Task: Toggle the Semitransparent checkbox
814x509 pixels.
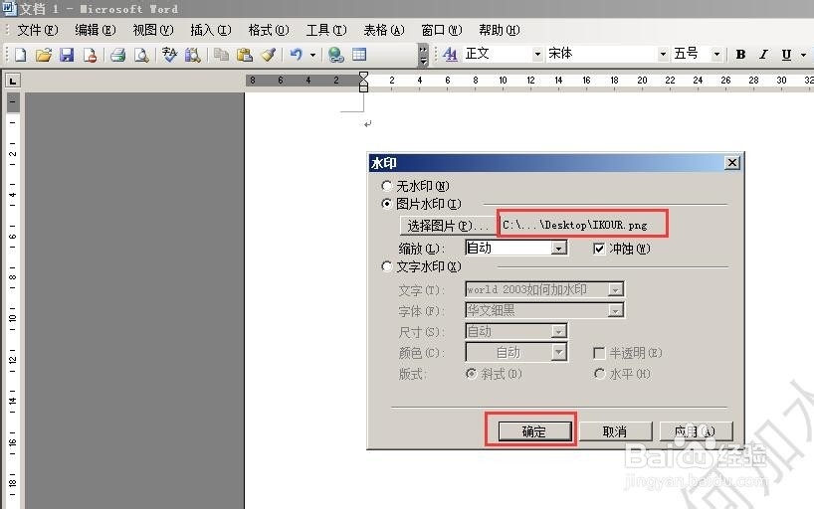Action: [599, 353]
